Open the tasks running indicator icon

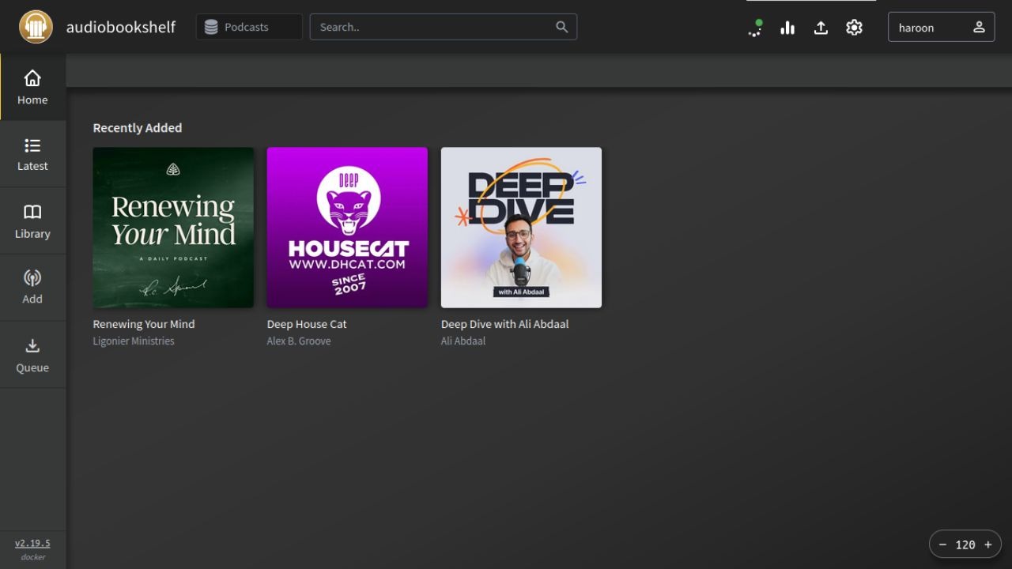click(755, 28)
